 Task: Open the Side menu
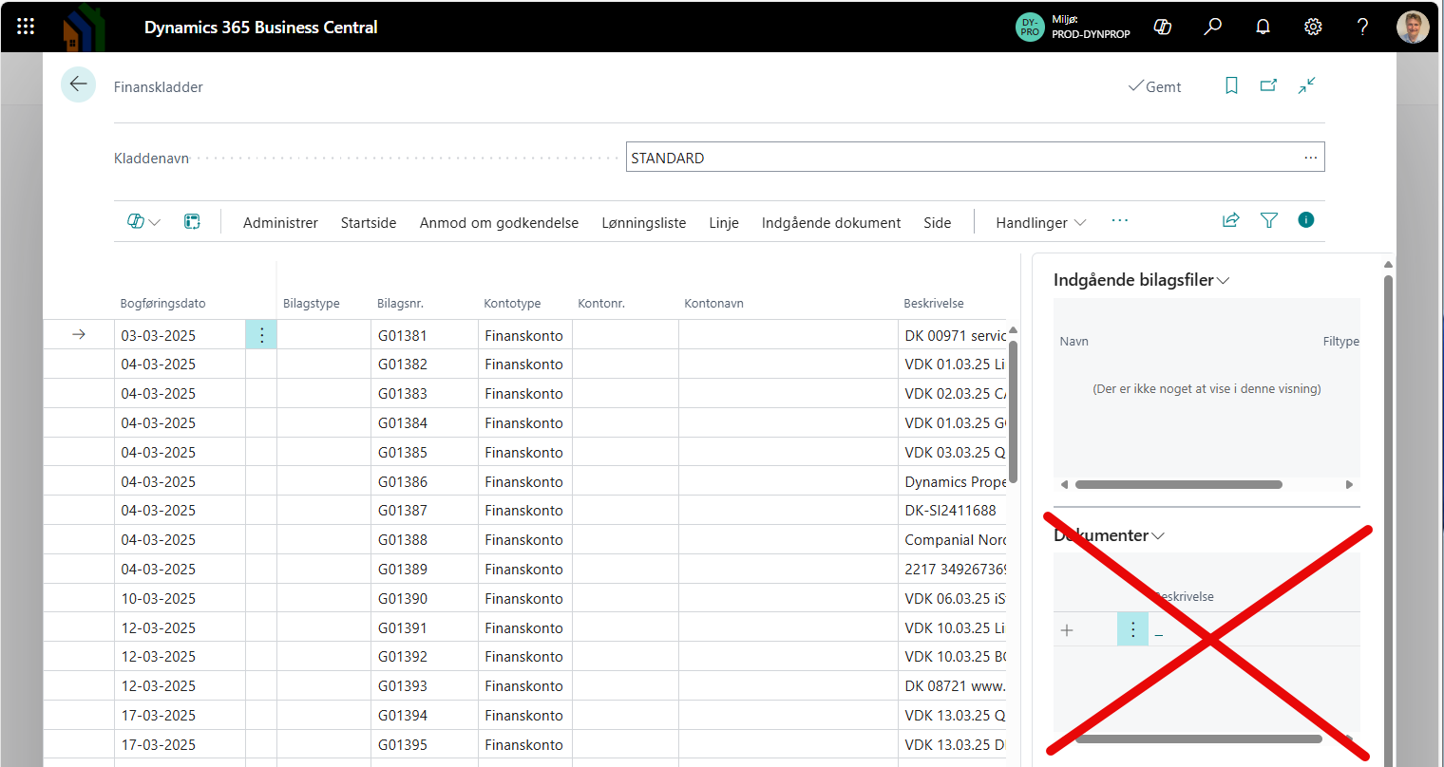[x=937, y=222]
